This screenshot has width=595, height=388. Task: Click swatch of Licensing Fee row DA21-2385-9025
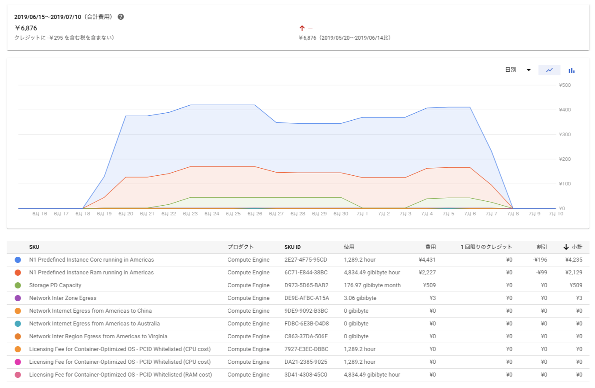tap(18, 362)
